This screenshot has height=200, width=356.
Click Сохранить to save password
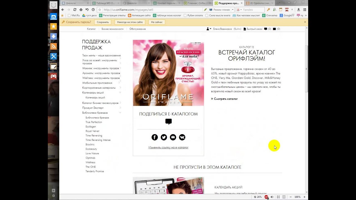pyautogui.click(x=103, y=22)
